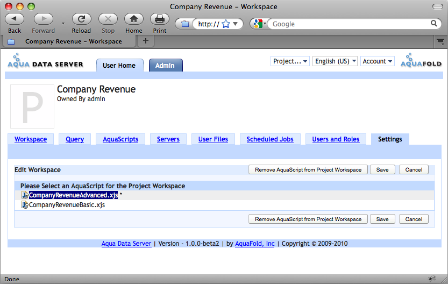This screenshot has width=448, height=284.
Task: Click the magnifying glass search icon
Action: (433, 24)
